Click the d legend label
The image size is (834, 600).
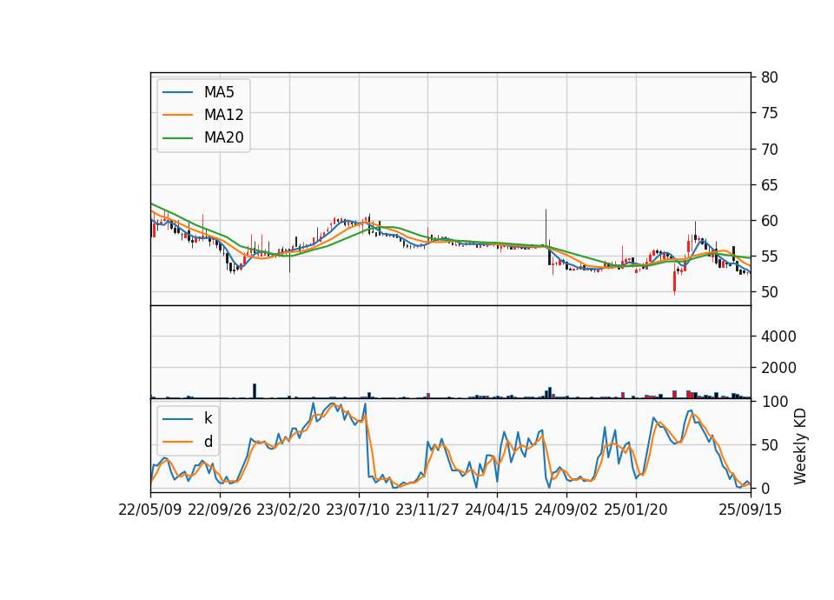[x=208, y=442]
